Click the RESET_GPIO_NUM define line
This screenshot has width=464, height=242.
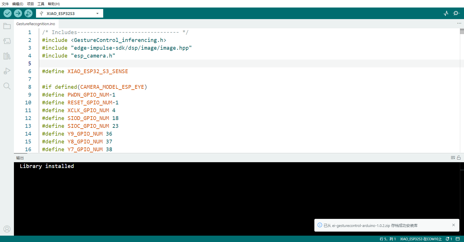point(80,103)
